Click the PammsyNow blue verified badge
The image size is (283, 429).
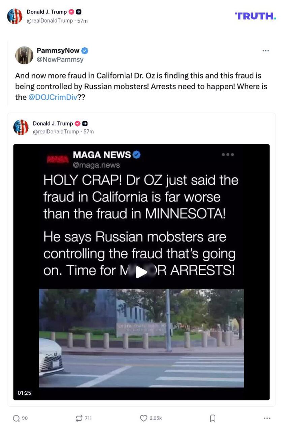[x=85, y=51]
